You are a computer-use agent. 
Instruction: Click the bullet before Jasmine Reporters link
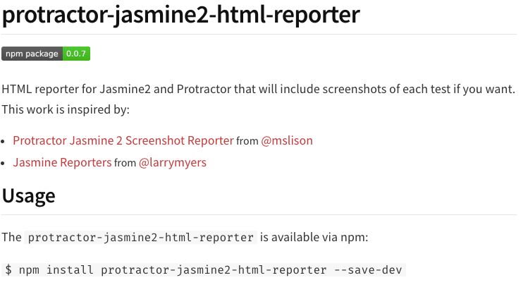tap(3, 164)
